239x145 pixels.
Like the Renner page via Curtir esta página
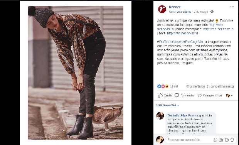point(180,12)
